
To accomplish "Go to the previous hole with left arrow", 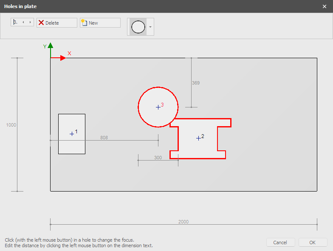I will (23, 22).
